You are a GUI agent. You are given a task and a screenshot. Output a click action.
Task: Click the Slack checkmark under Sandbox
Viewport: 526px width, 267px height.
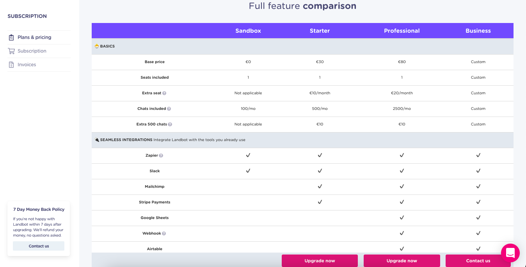(x=248, y=171)
